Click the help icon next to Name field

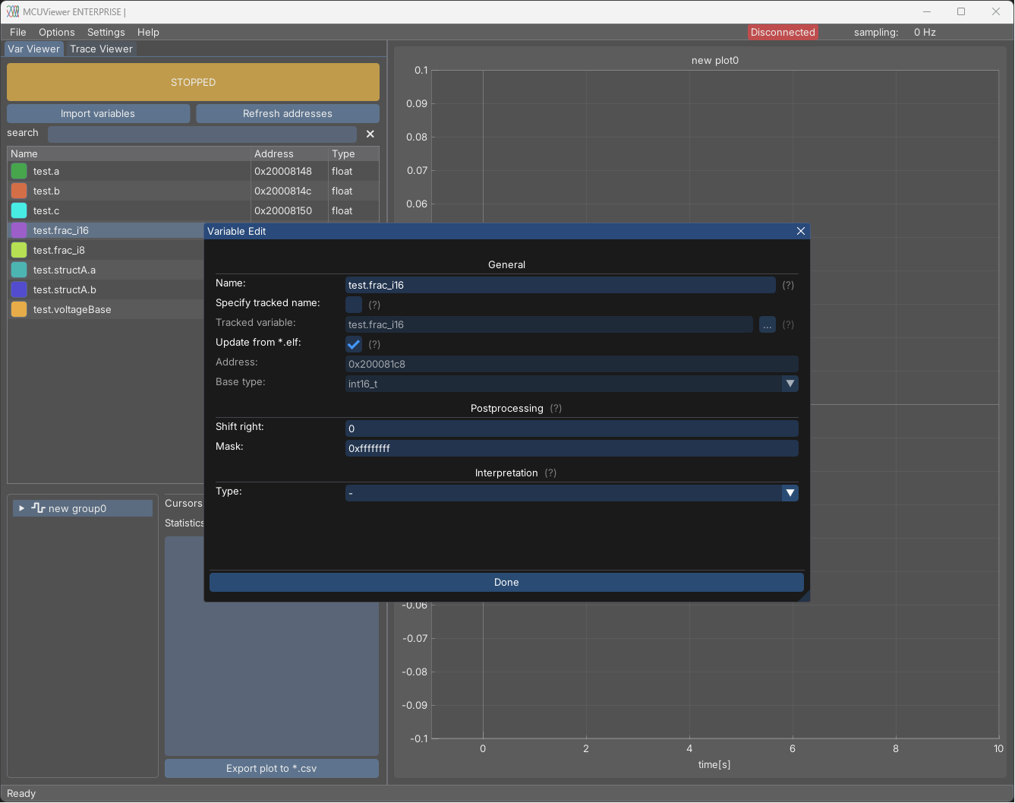[x=788, y=285]
